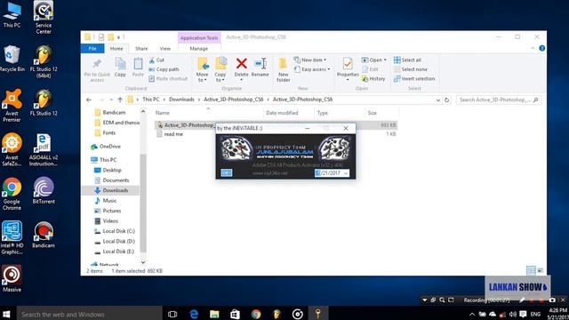Click Select none in the ribbon
Viewport: 569px width, 320px height.
(x=411, y=69)
